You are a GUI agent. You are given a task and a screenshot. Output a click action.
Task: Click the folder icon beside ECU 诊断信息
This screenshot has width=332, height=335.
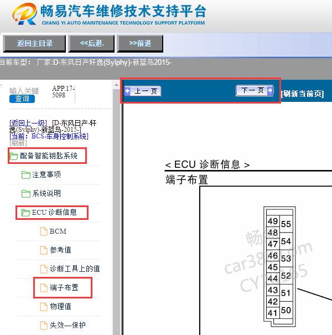[x=26, y=213]
